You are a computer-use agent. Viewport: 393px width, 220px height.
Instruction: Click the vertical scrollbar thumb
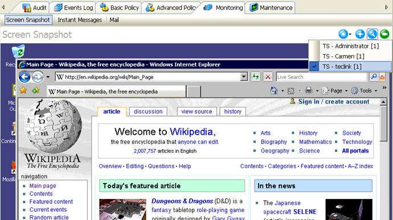pos(383,123)
